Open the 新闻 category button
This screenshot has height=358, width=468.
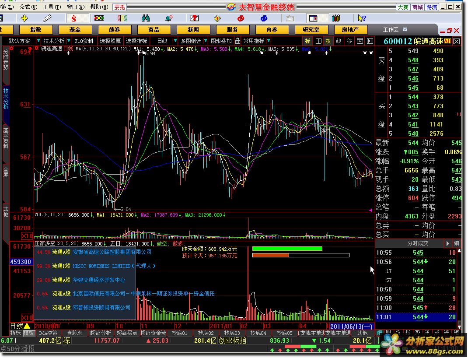click(x=193, y=30)
